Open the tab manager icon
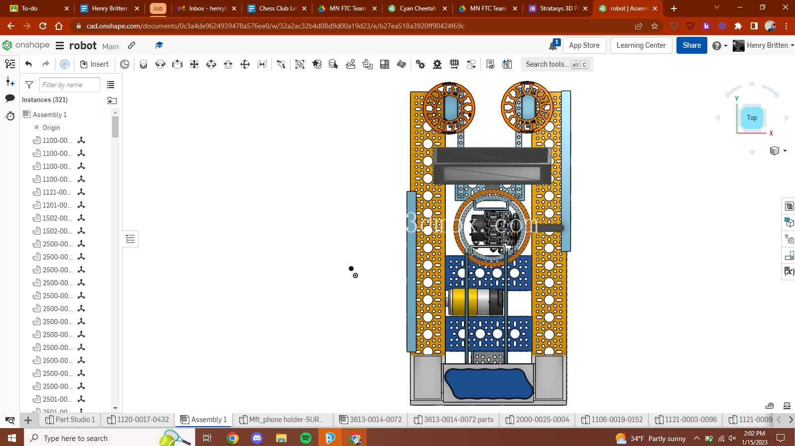Screen dimensions: 795x446 [x=10, y=421]
